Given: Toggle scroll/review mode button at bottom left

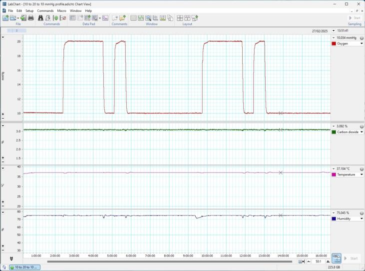Looking at the screenshot, I should pyautogui.click(x=11, y=258).
